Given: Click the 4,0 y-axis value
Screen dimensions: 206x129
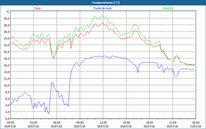Looking at the screenshot, I should [x=7, y=105].
